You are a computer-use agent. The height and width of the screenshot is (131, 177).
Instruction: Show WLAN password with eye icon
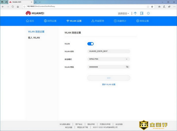click(127, 67)
